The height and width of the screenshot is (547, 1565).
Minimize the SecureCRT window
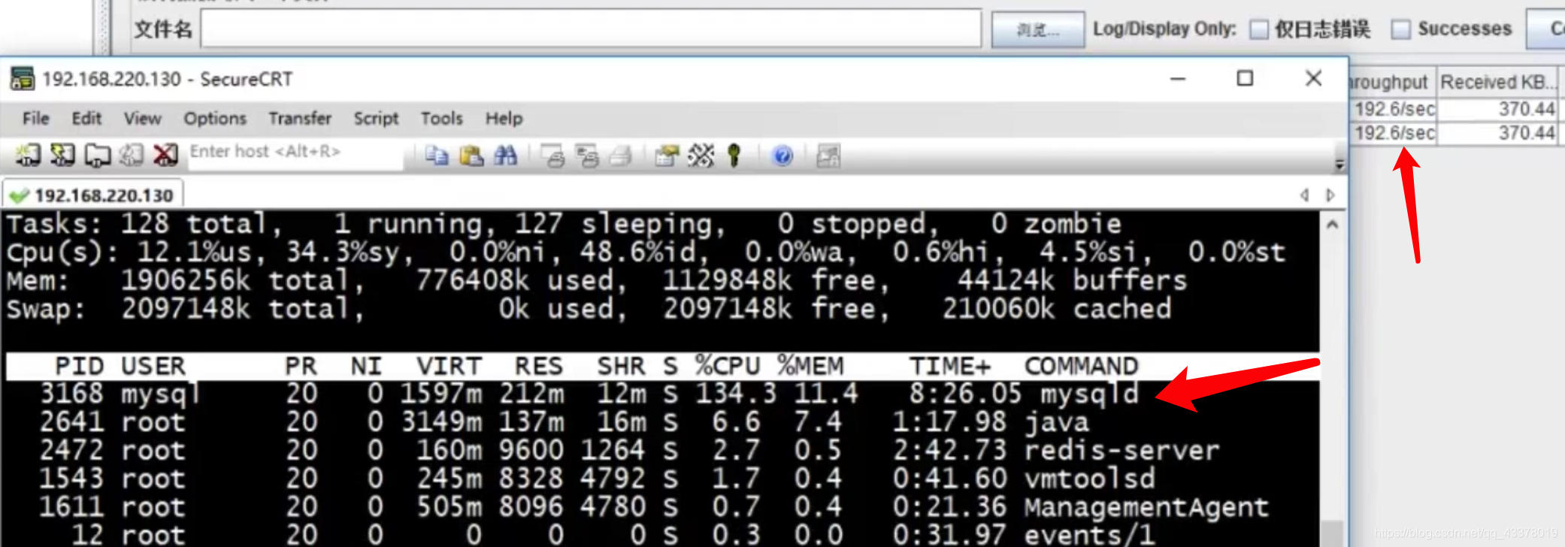1178,78
